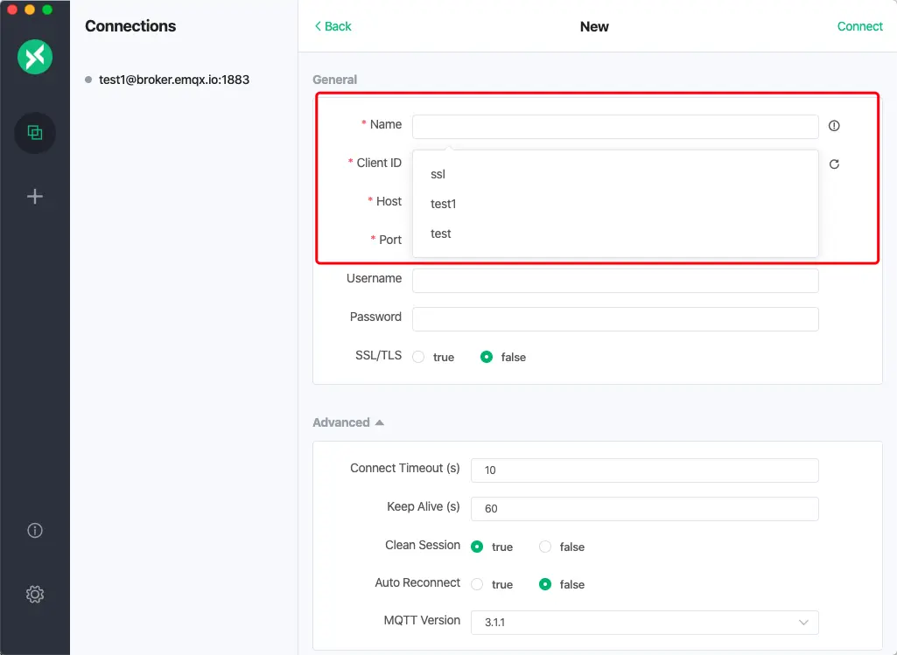
Task: Enable SSL/TLS true option
Action: [x=419, y=357]
